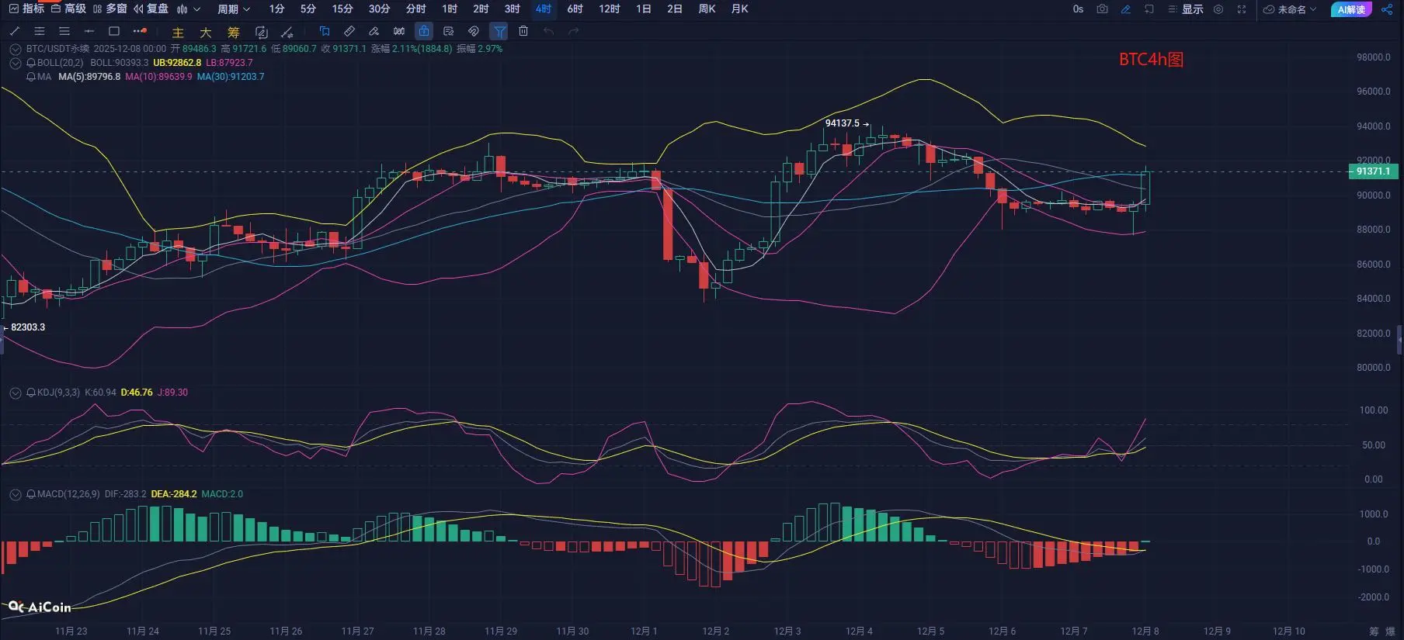Switch to the 月K timeframe

[x=740, y=9]
